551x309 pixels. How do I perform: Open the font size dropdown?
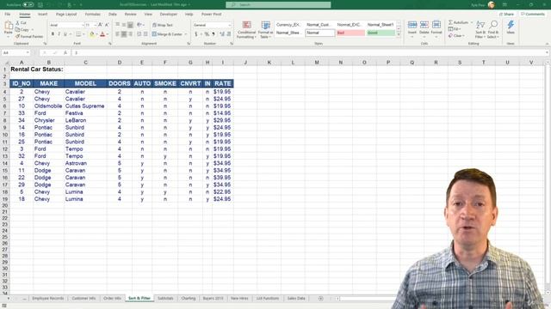pyautogui.click(x=95, y=25)
